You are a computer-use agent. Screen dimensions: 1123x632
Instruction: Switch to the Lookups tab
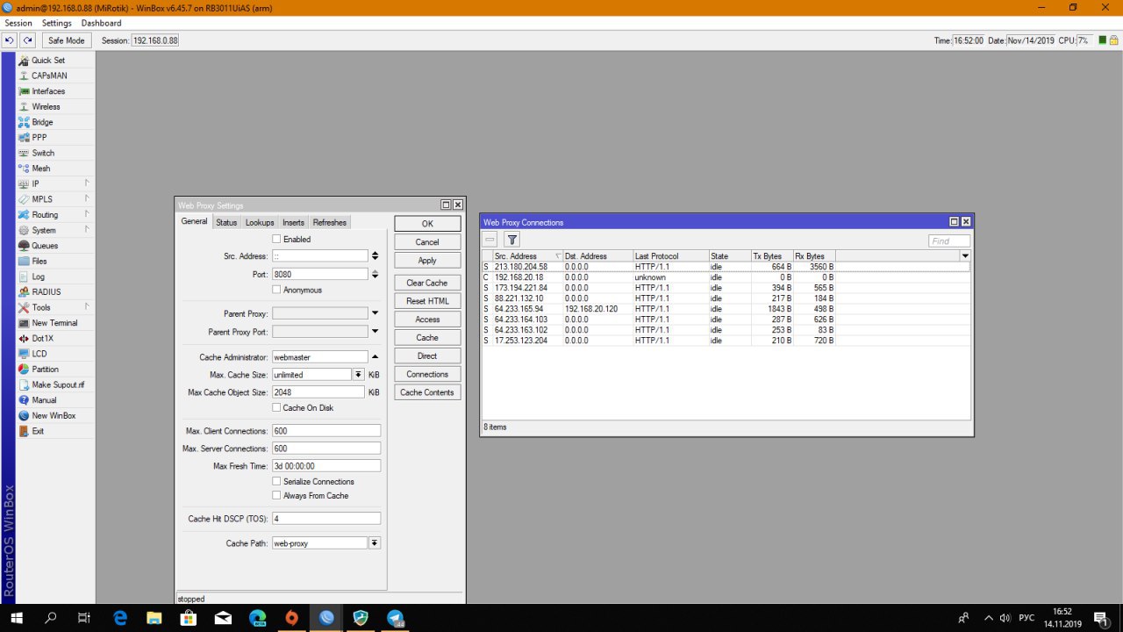coord(260,223)
